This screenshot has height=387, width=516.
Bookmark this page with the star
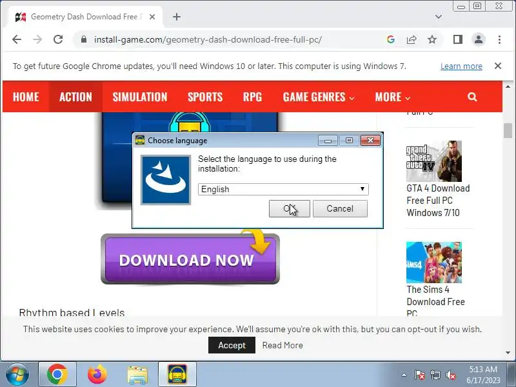(432, 39)
